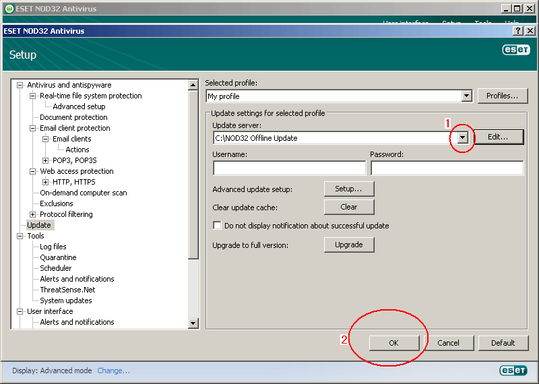
Task: Select the Update tree item
Action: pyautogui.click(x=39, y=225)
